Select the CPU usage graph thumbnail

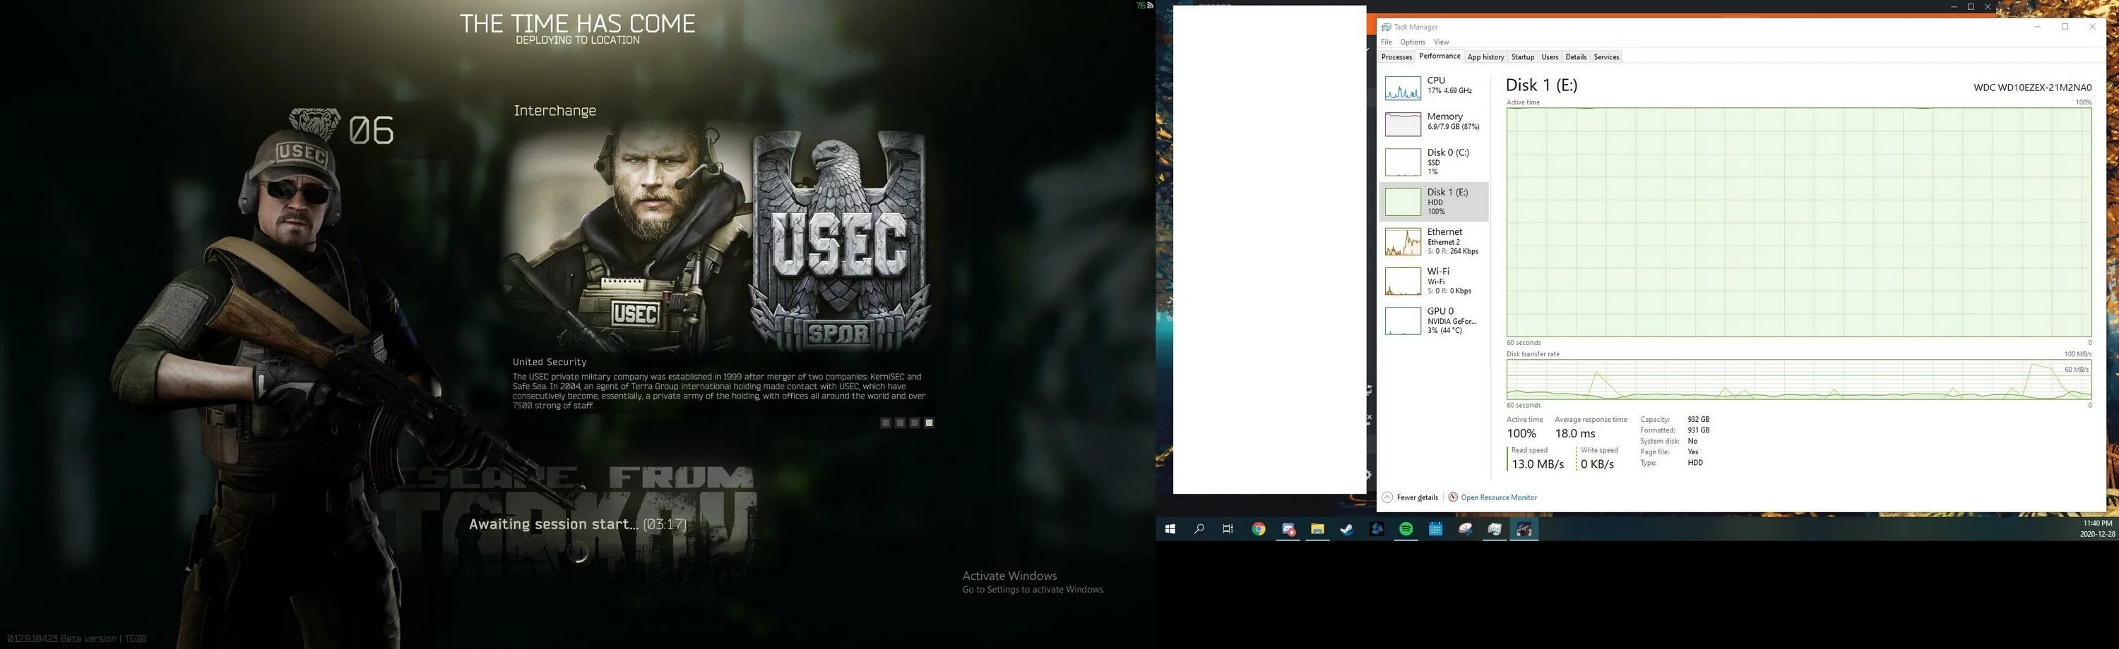click(x=1403, y=88)
